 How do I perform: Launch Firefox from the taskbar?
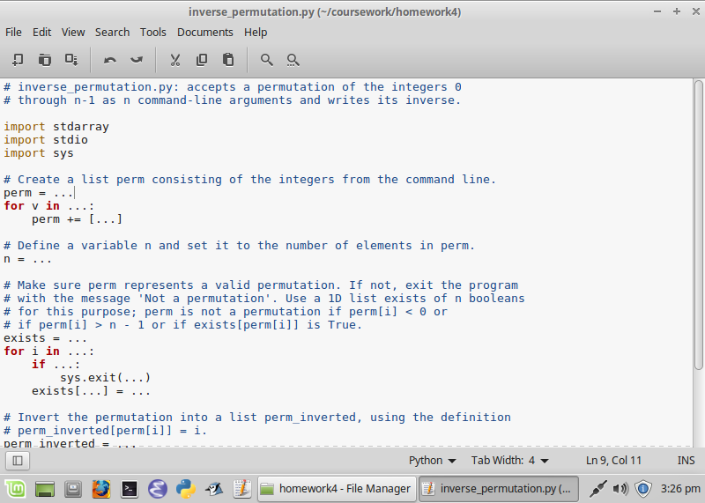click(101, 489)
